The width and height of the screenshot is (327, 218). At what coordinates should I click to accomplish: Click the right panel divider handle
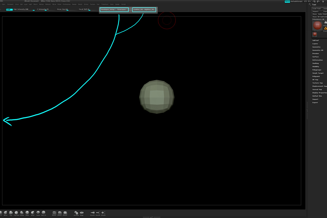pyautogui.click(x=307, y=110)
